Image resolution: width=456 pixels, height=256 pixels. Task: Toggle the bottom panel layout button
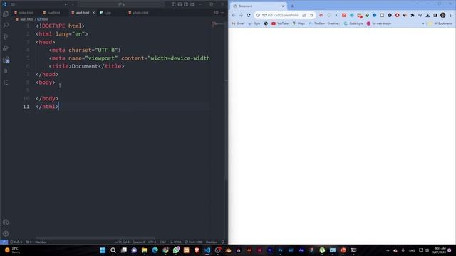tap(180, 4)
